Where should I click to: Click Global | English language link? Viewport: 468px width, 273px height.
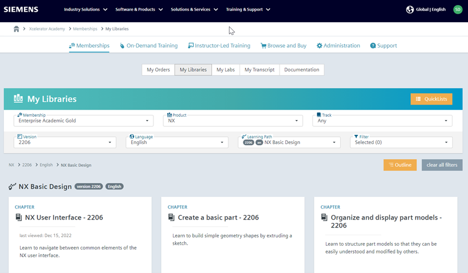[x=431, y=9]
